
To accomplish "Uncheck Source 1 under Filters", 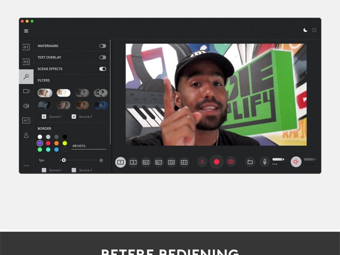I will (44, 117).
